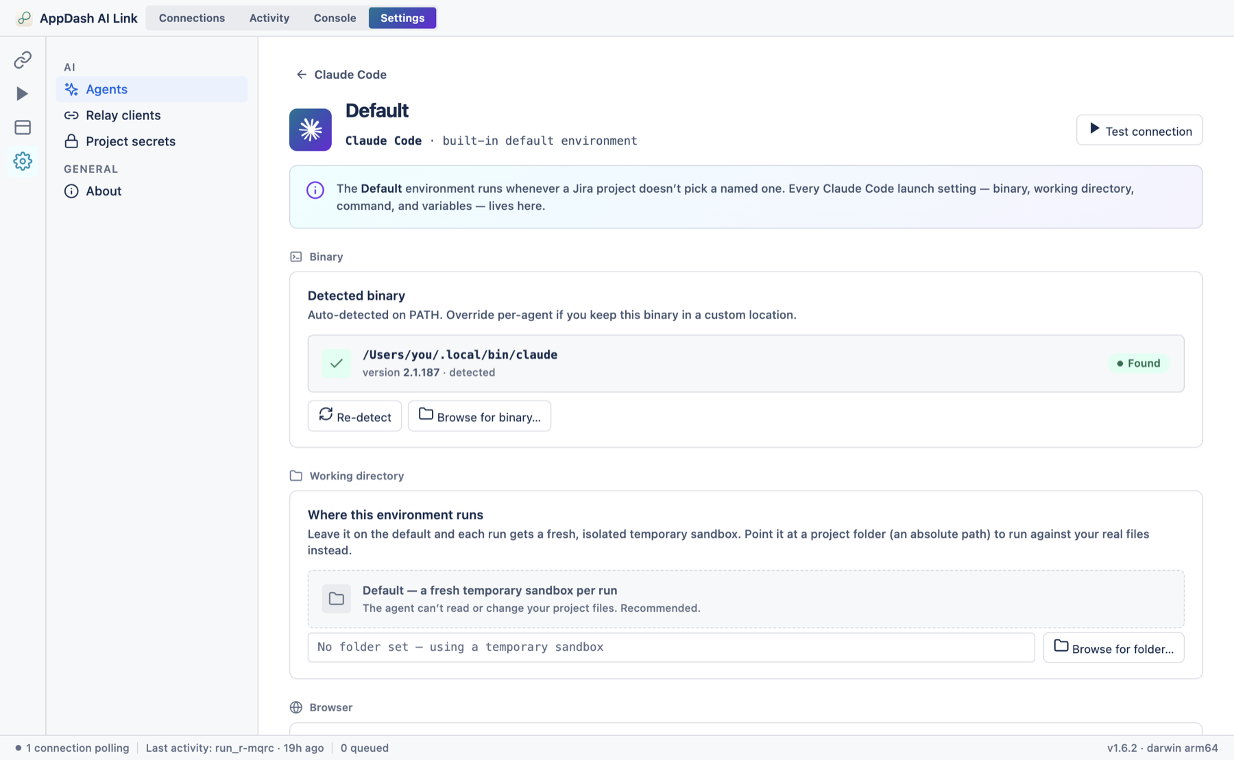The image size is (1234, 760).
Task: Go back to Claude Code
Action: tap(341, 74)
